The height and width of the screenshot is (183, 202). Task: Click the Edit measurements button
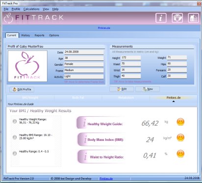pyautogui.click(x=122, y=89)
